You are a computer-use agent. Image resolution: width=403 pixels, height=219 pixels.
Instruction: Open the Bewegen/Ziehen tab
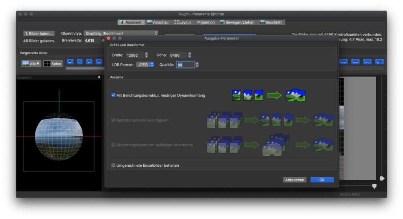click(237, 22)
